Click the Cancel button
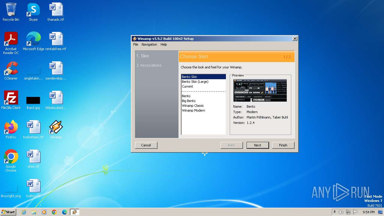Viewport: 384px width, 216px height. pos(146,145)
